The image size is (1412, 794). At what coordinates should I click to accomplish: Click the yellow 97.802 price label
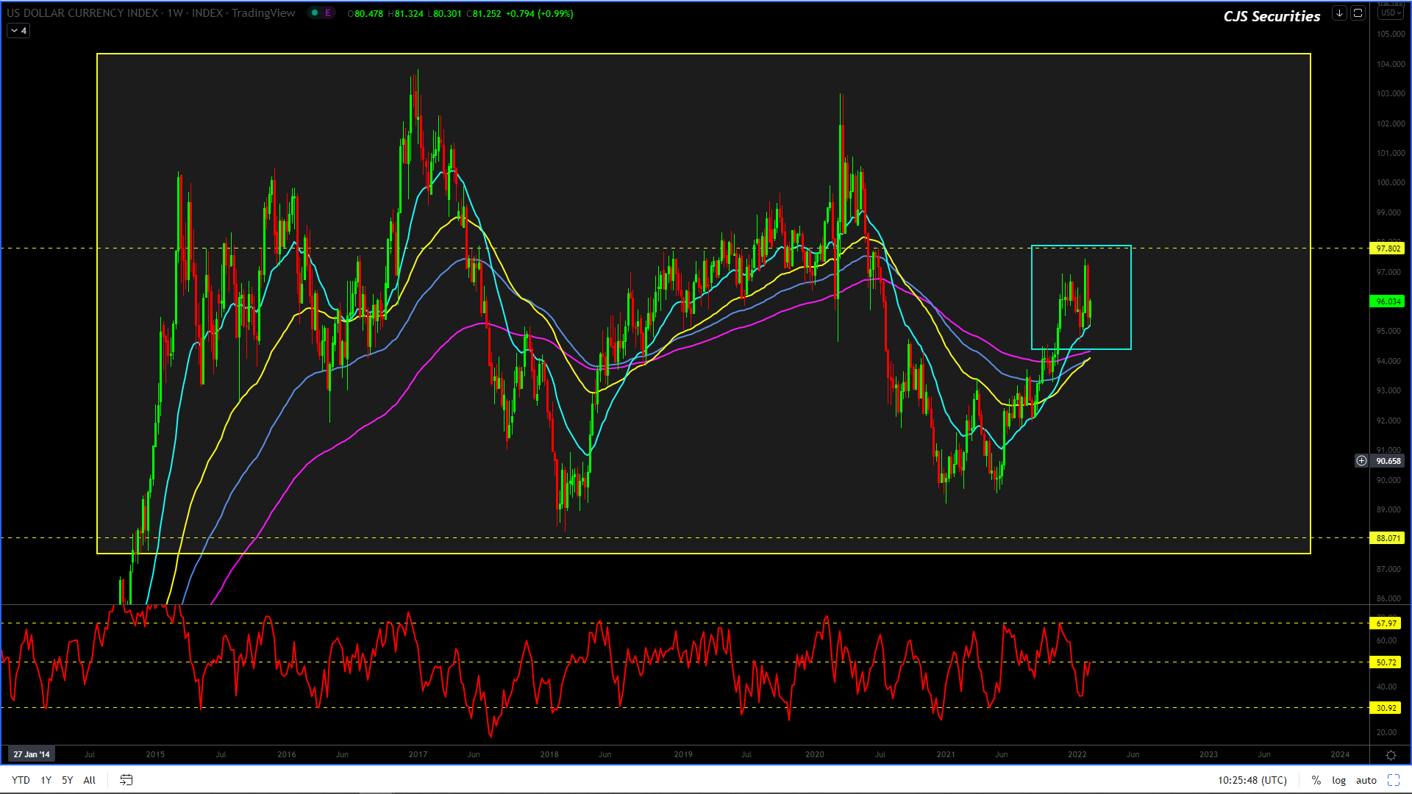[1387, 248]
